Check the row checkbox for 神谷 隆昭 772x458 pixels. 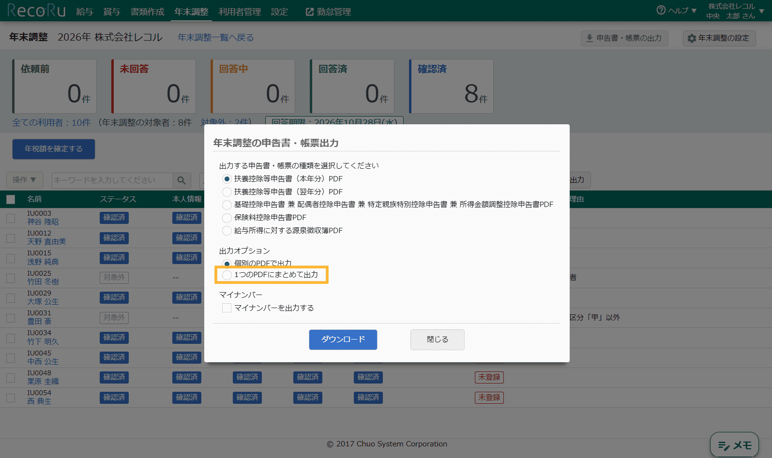pyautogui.click(x=11, y=218)
